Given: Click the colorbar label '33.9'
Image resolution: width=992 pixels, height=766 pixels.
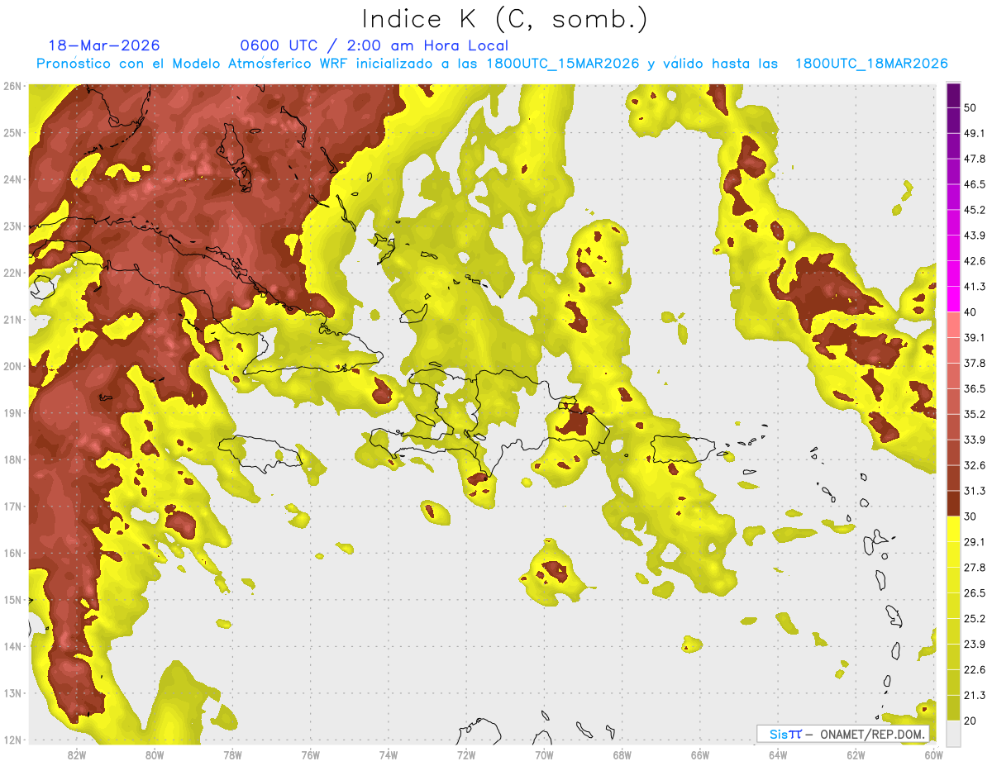Looking at the screenshot, I should [x=975, y=440].
